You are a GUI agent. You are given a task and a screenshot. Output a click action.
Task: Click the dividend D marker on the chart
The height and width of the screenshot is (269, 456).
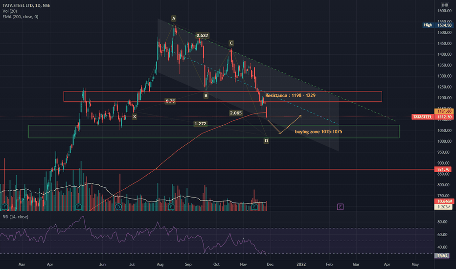click(x=118, y=207)
